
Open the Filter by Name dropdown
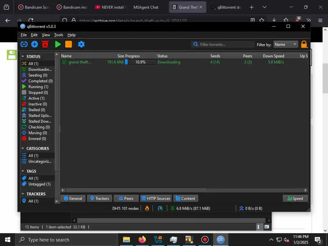(285, 44)
